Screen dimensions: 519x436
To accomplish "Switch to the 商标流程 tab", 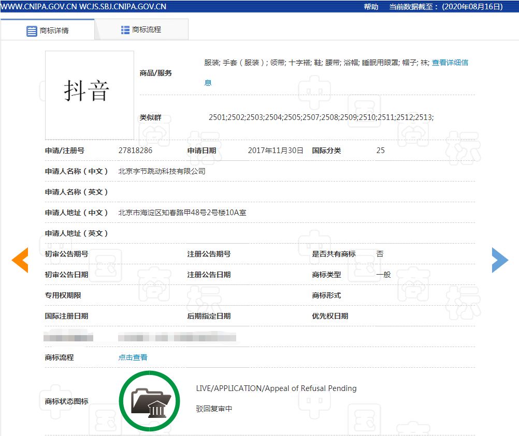I will click(141, 30).
